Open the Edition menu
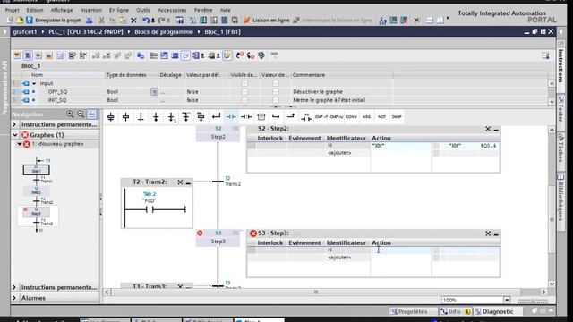The width and height of the screenshot is (573, 322). pyautogui.click(x=35, y=10)
